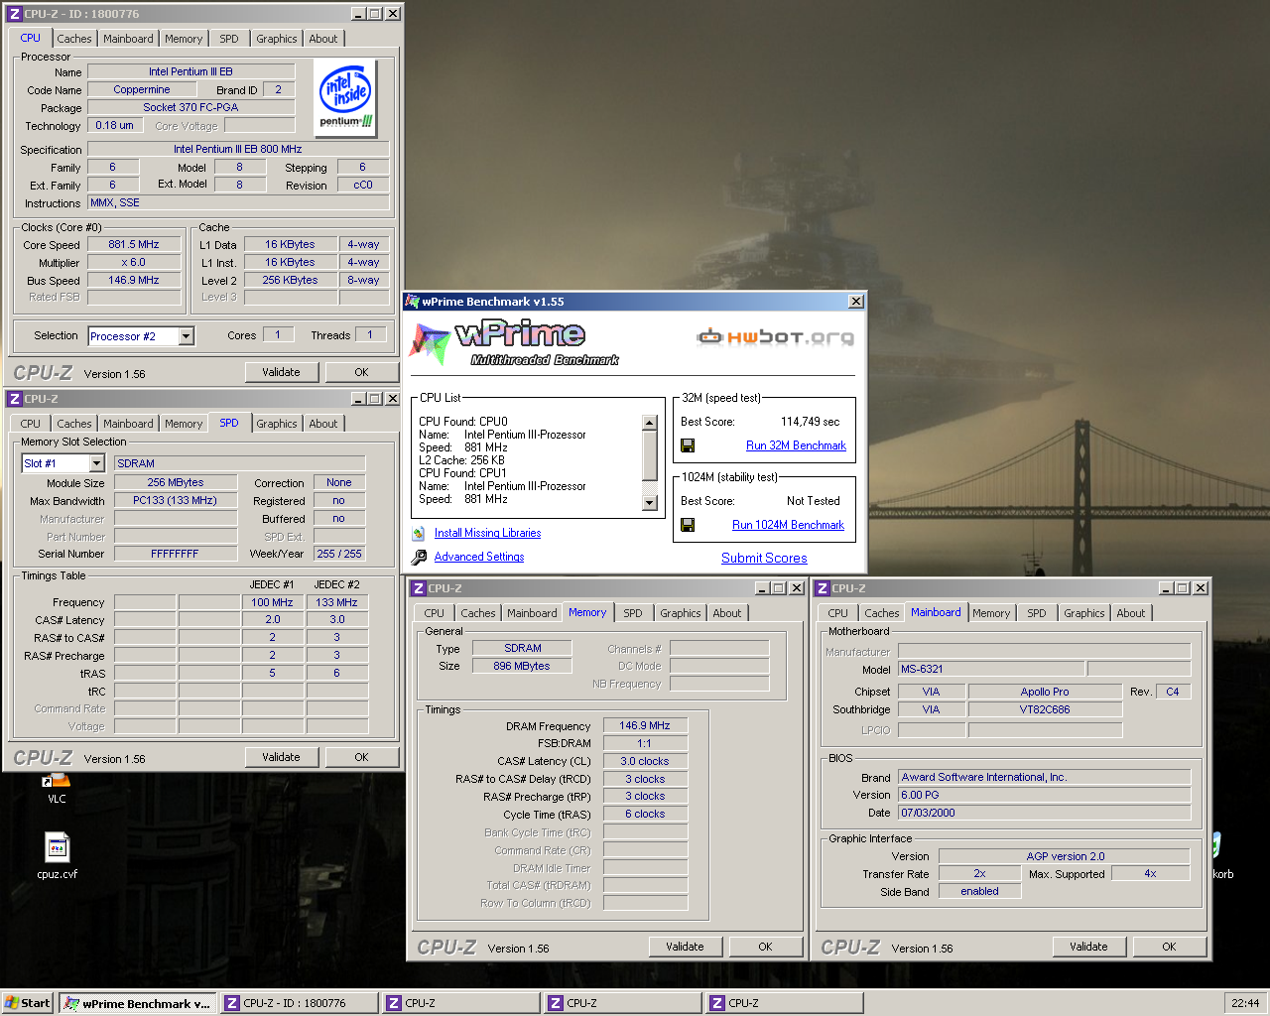Viewport: 1270px width, 1016px height.
Task: Click the taskbar clock showing 22:44
Action: 1245,1003
